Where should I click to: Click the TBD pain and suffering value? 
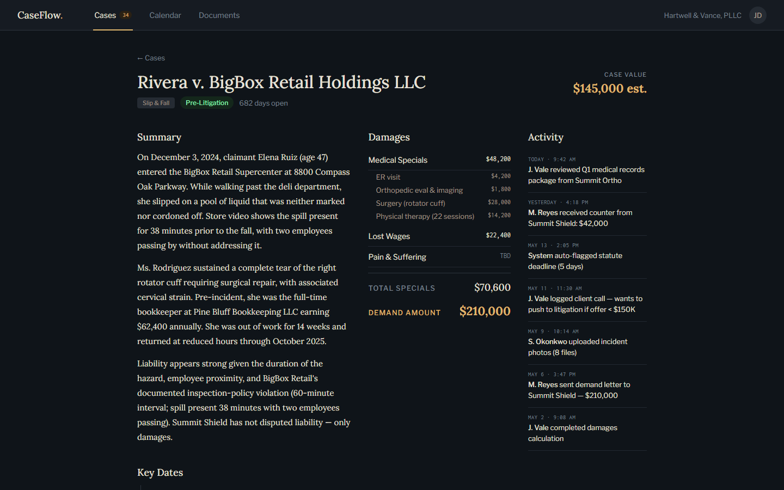(505, 256)
